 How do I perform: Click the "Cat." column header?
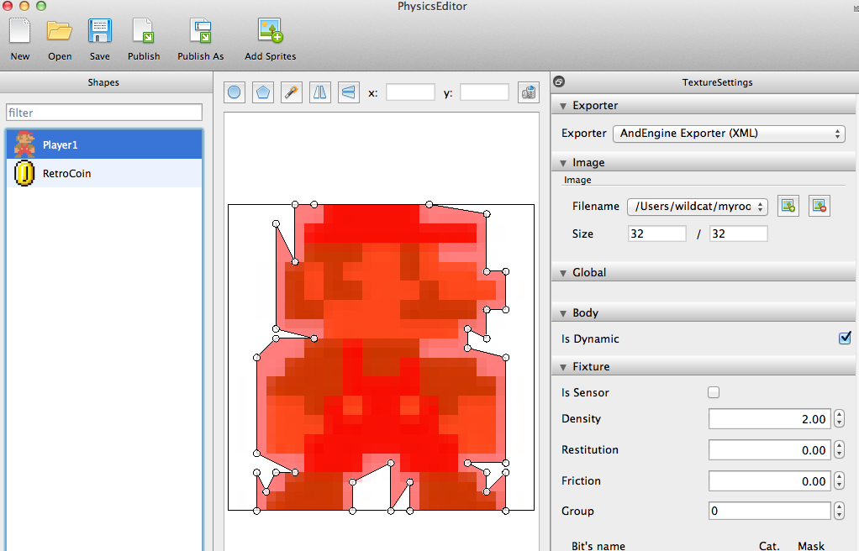769,545
